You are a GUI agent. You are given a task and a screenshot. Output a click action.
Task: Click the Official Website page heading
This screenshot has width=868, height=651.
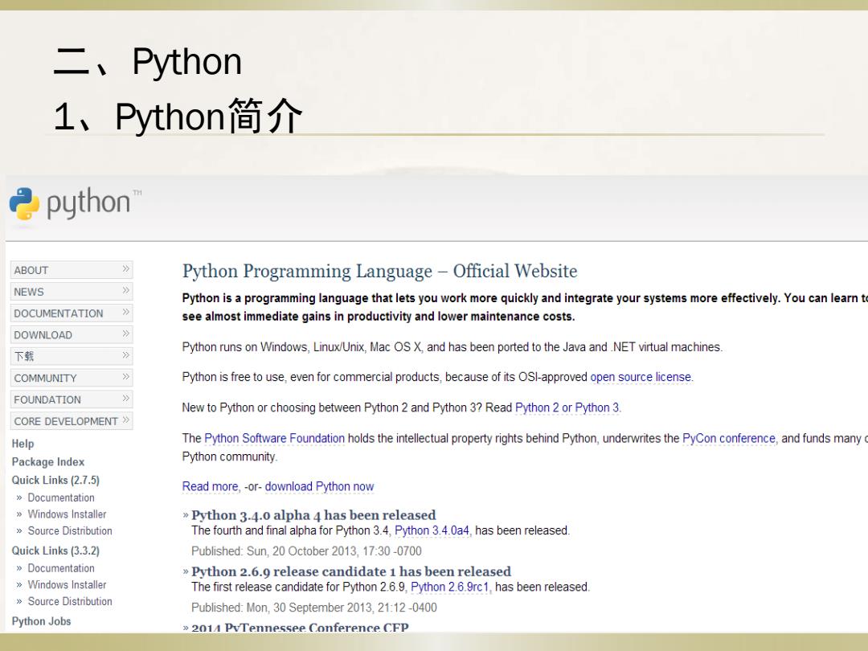pos(379,271)
